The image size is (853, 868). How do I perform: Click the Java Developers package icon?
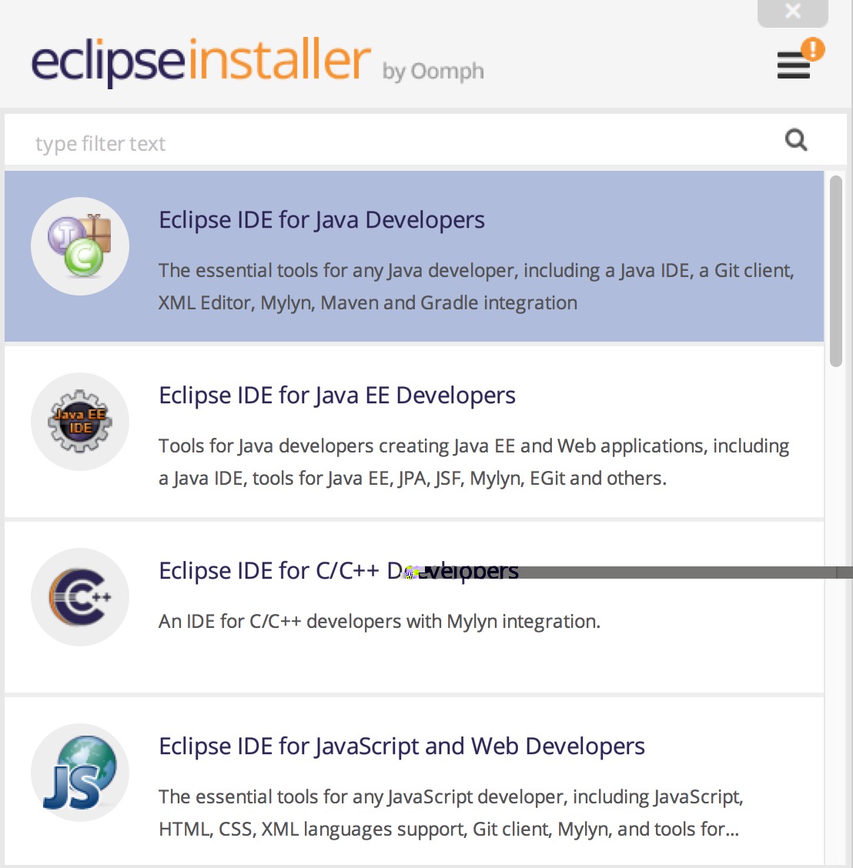point(80,246)
